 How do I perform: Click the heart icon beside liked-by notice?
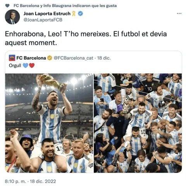coord(7,6)
